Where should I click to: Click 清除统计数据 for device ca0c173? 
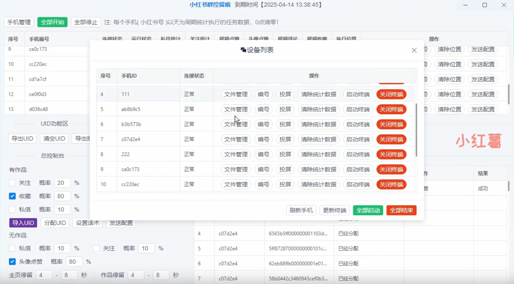[x=318, y=170]
